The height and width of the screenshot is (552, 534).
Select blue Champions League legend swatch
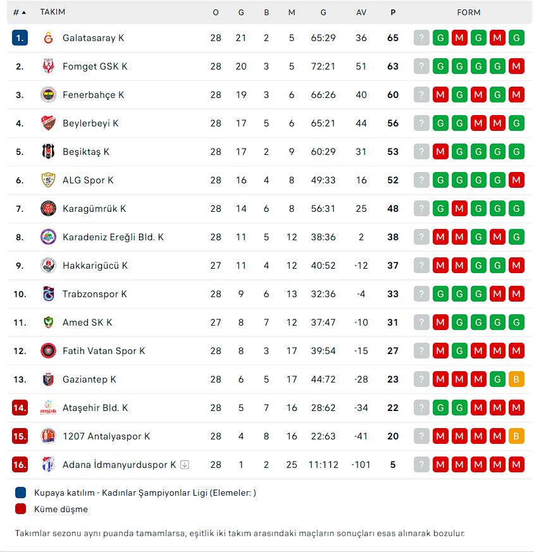coord(20,493)
